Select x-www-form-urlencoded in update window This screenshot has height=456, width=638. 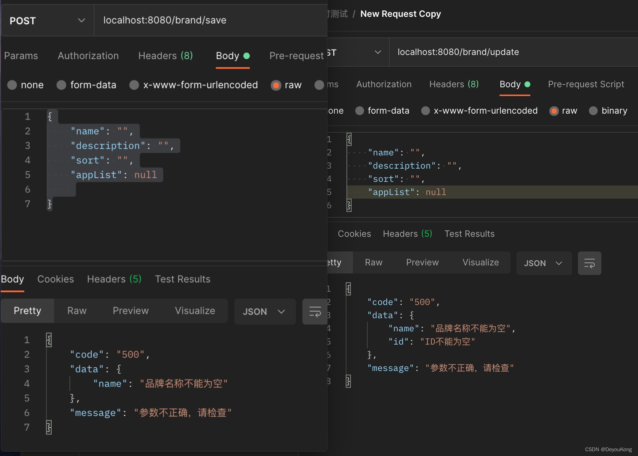coord(479,111)
